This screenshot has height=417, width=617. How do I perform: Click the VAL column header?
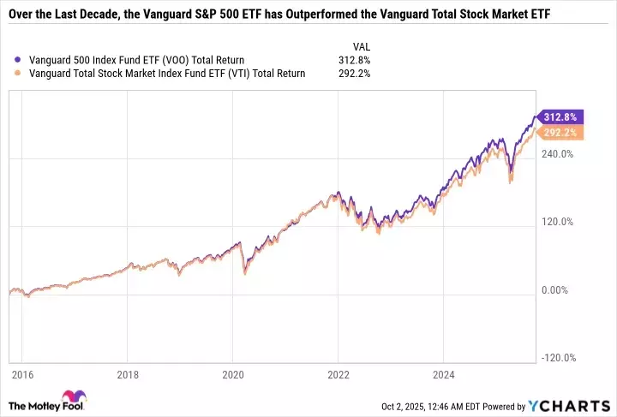click(362, 45)
